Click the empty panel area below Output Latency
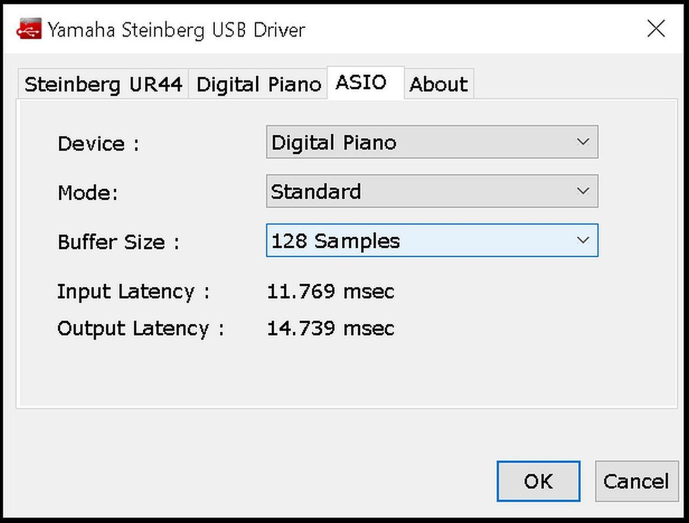This screenshot has width=689, height=523. click(x=344, y=374)
